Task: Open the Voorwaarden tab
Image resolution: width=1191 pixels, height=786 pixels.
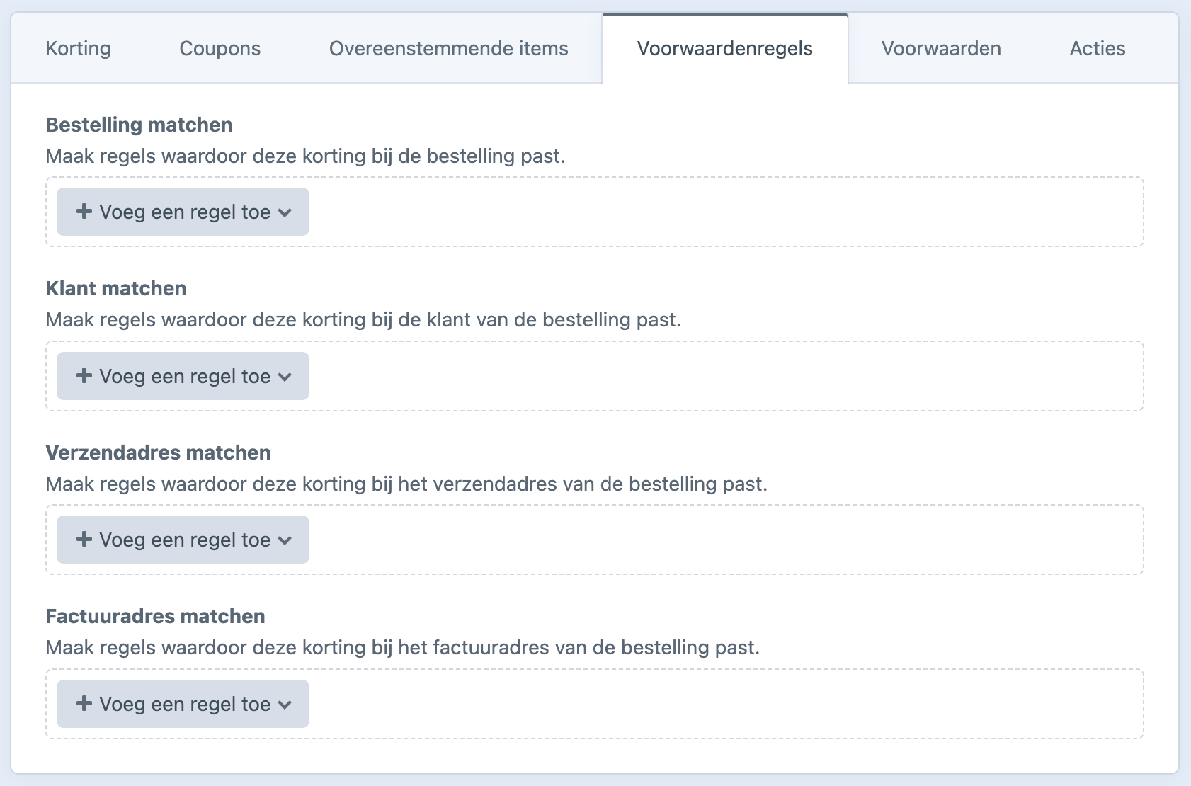Action: [940, 48]
